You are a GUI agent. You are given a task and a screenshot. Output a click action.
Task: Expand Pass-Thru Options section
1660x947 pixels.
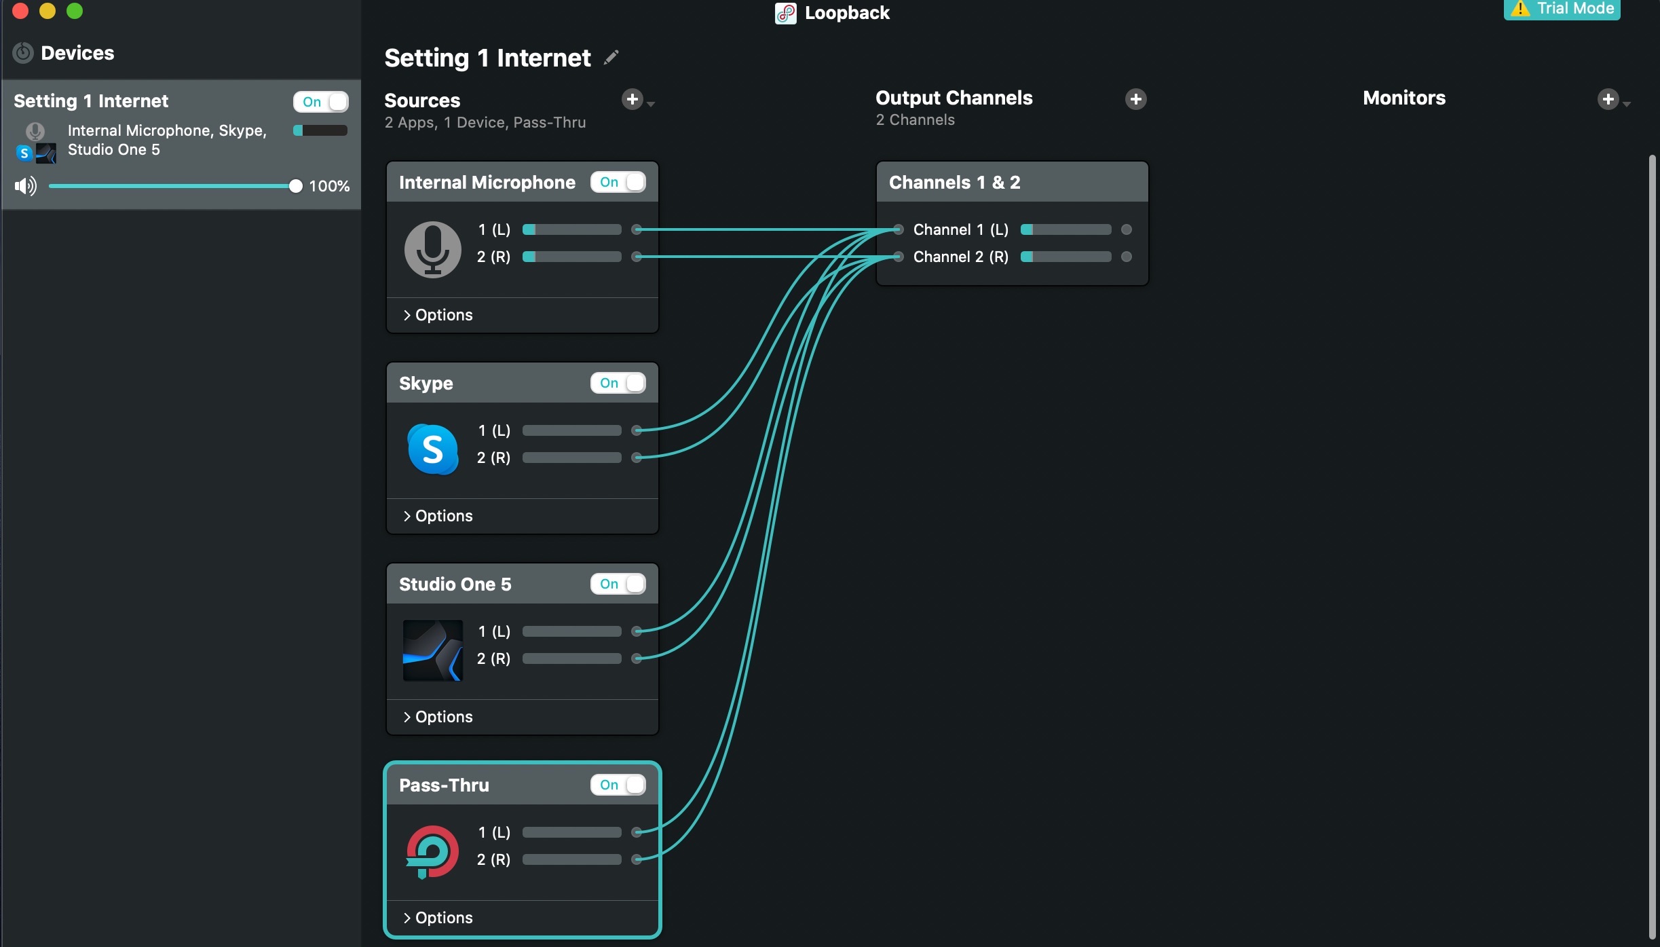(x=438, y=918)
